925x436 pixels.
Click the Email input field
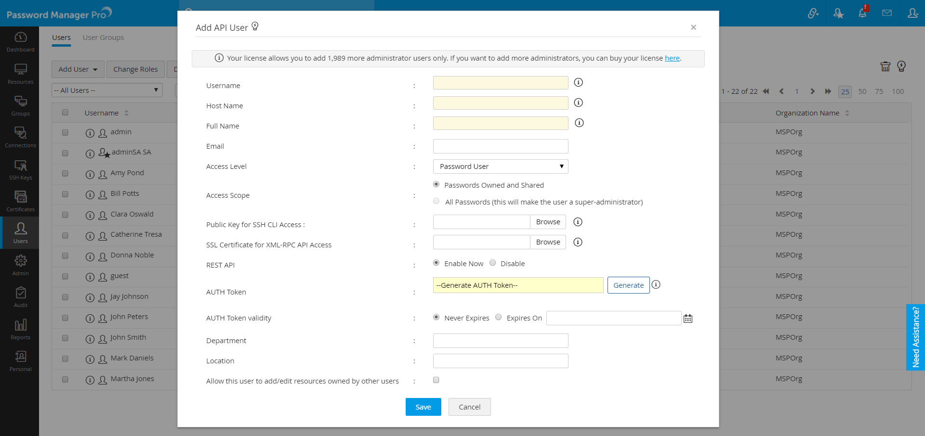pyautogui.click(x=501, y=146)
